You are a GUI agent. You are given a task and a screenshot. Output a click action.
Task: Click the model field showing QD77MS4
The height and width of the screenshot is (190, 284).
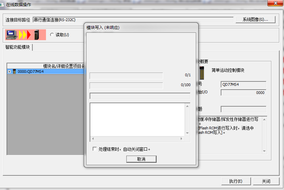(x=243, y=84)
